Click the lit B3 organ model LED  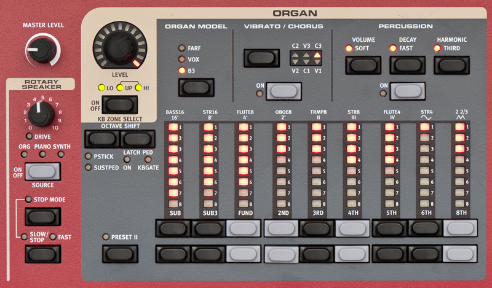181,71
